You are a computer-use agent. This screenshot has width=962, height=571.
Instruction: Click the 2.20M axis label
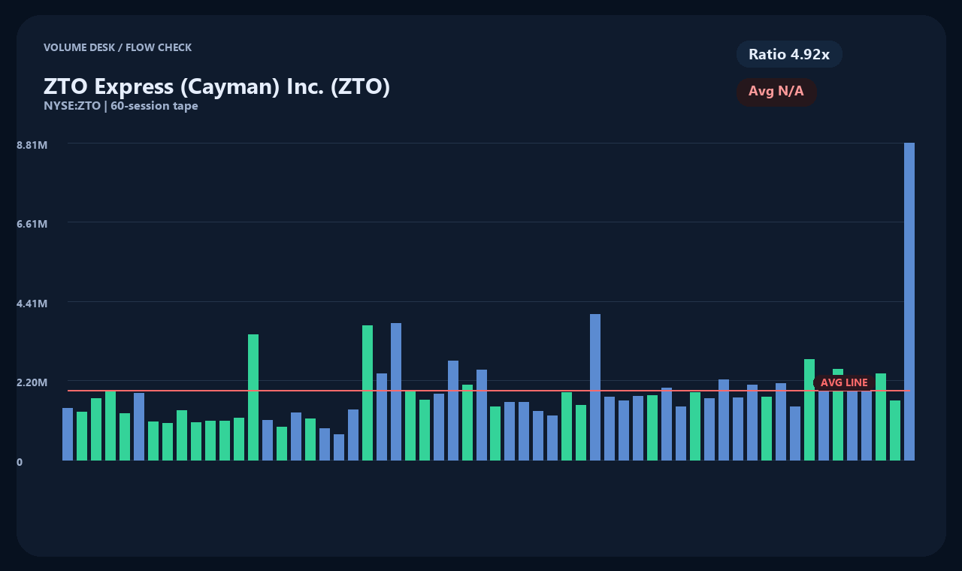tap(32, 382)
